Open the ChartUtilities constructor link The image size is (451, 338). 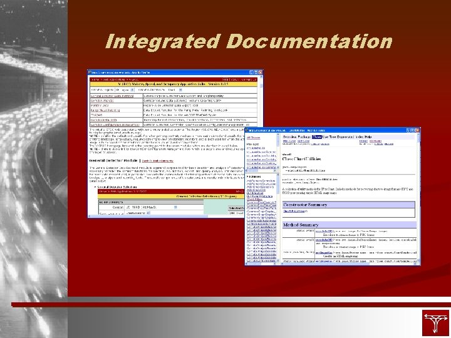coord(294,212)
